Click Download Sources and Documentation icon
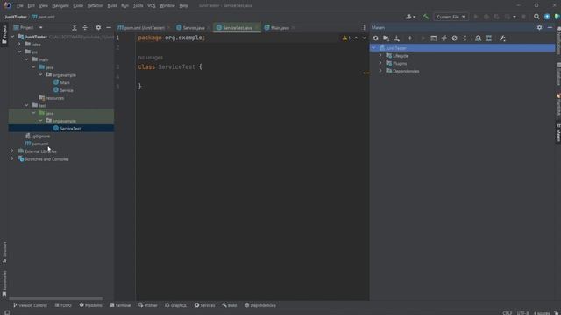The image size is (561, 315). pos(397,38)
